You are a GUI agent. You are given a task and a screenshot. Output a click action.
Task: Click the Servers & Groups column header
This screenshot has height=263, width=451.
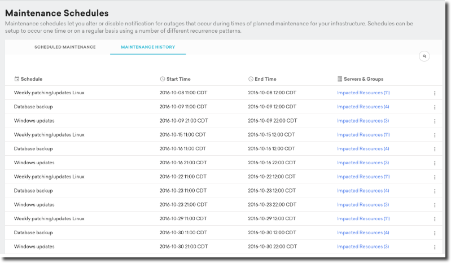(x=363, y=79)
